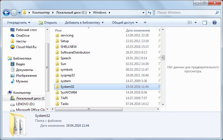
Task: Expand arrow after Компьютер breadcrumb
Action: [53, 13]
